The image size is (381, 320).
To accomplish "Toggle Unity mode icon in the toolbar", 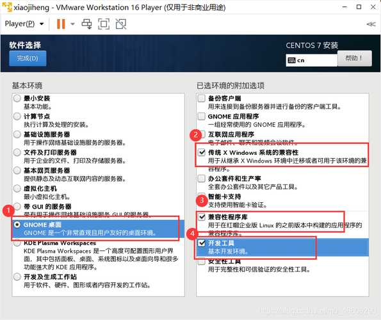I will click(121, 24).
